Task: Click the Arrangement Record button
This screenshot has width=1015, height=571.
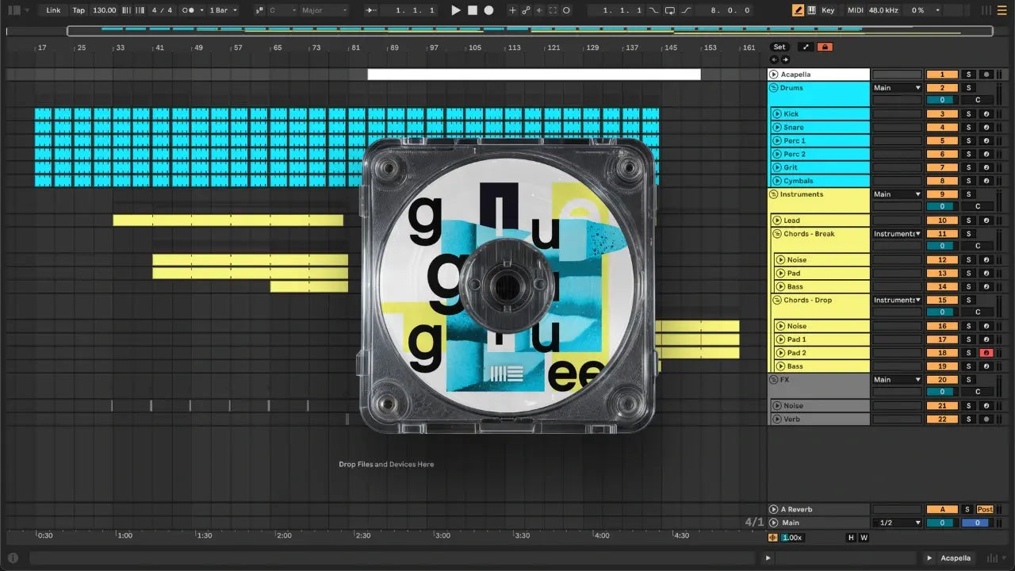Action: [x=488, y=10]
